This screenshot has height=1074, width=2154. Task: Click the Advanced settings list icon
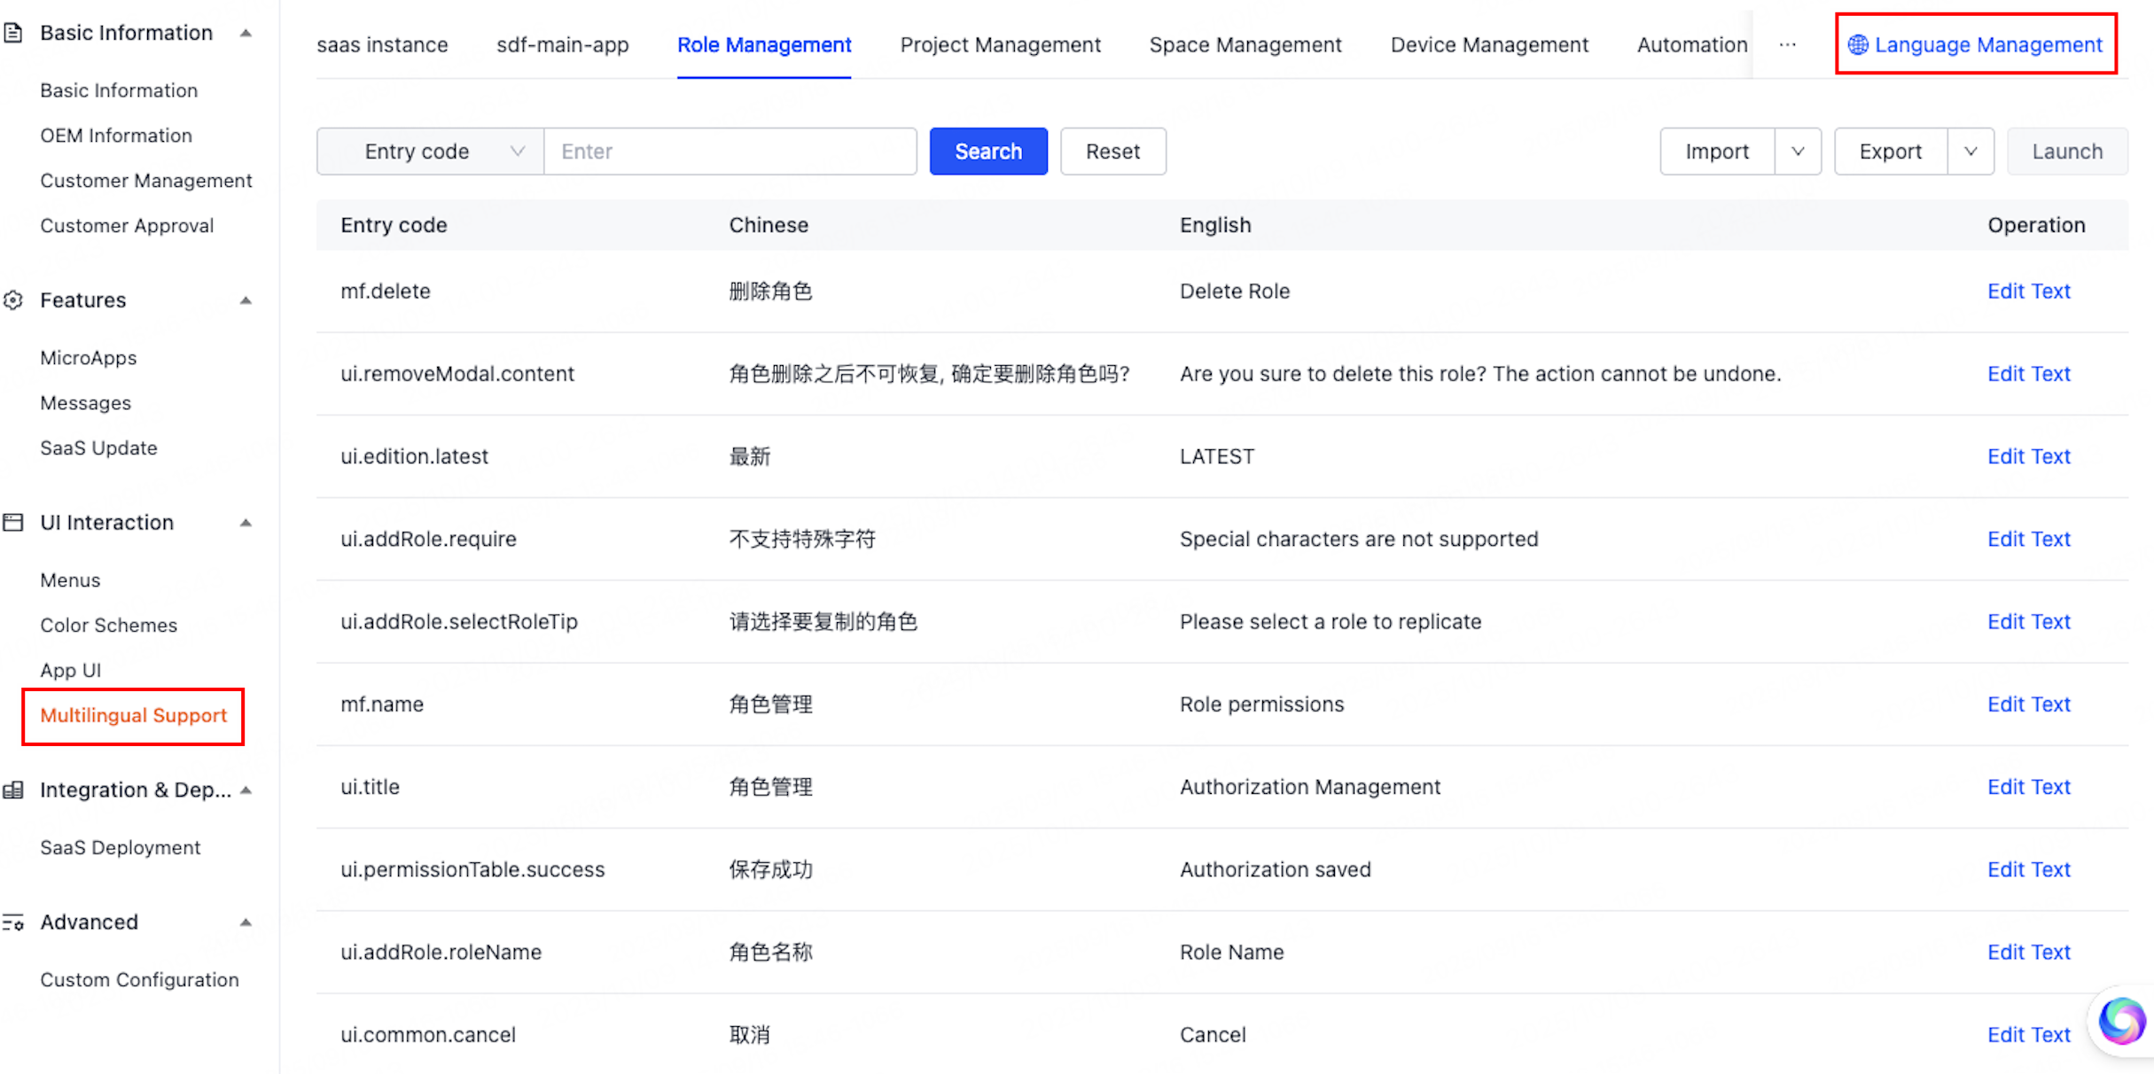12,922
